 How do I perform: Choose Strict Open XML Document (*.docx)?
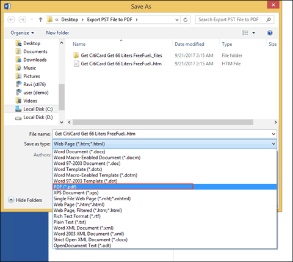(x=165, y=239)
